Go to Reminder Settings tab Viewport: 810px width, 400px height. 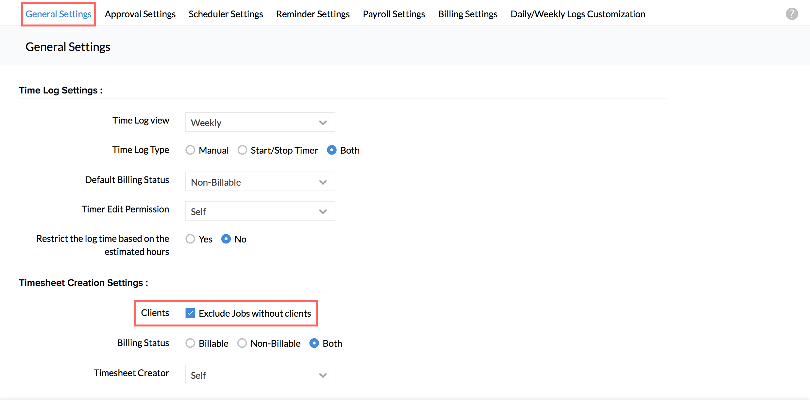313,14
